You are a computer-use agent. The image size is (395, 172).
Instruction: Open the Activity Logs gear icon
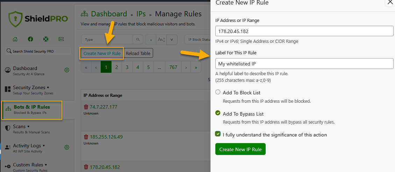[67, 147]
